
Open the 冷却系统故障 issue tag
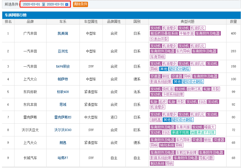click(173, 94)
